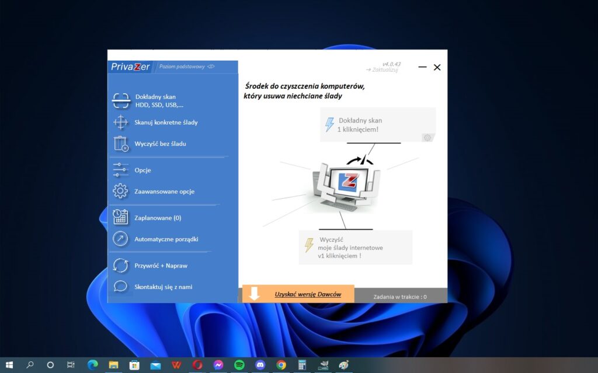Click the speech bubble icon for Skontaktuj się z nami
The width and height of the screenshot is (598, 373).
(x=120, y=286)
